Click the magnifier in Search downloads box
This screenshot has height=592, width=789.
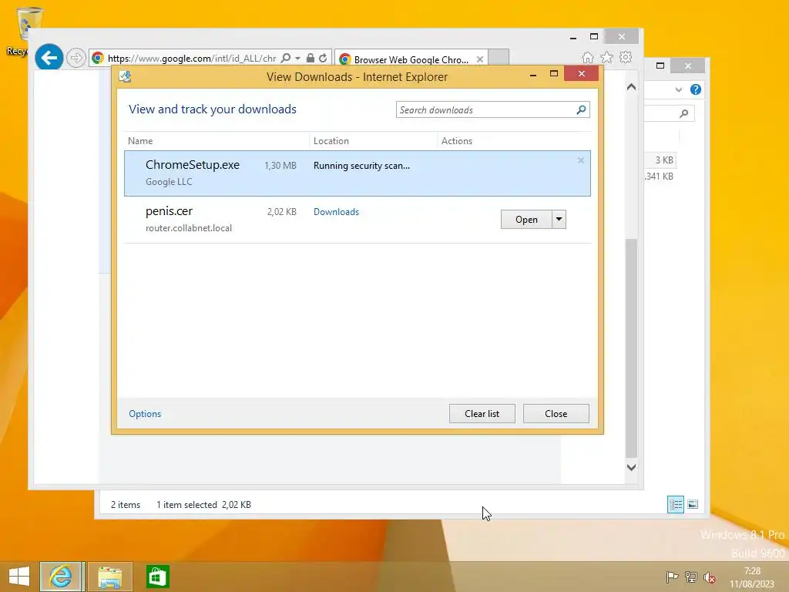pos(581,109)
